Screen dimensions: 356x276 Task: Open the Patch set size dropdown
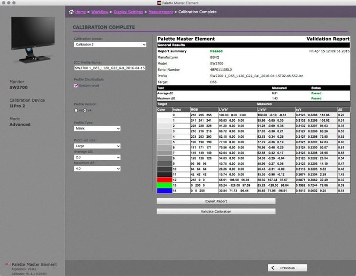[97, 146]
